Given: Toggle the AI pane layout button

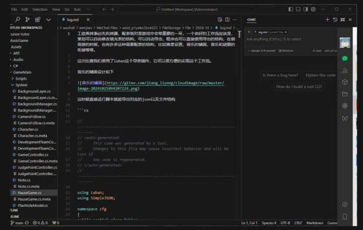Looking at the screenshot, I should [306, 9].
